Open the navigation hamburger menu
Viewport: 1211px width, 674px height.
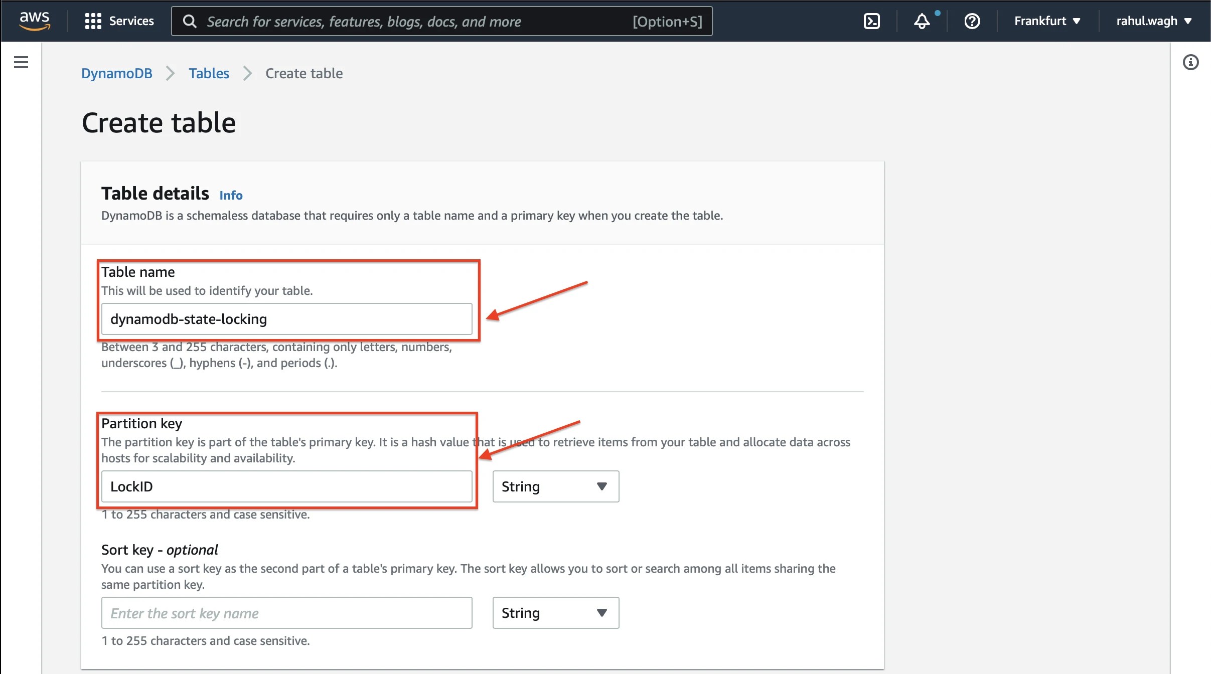coord(21,62)
